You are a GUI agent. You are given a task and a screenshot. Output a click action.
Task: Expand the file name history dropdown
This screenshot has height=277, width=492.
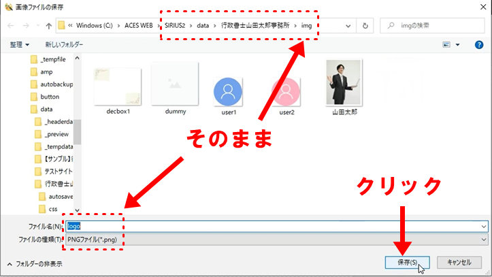483,226
